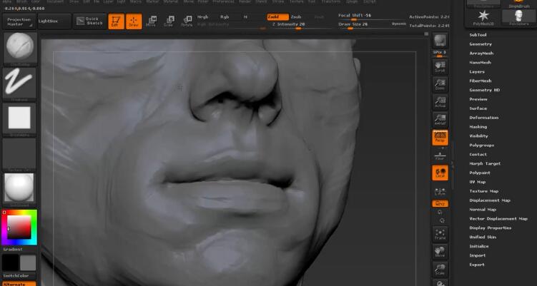Expand the FiberMesh section
This screenshot has height=286, width=537.
coord(480,81)
